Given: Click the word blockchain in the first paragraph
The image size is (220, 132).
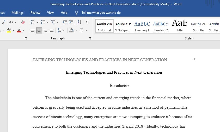Looking at the screenshot, I should coord(62,98).
